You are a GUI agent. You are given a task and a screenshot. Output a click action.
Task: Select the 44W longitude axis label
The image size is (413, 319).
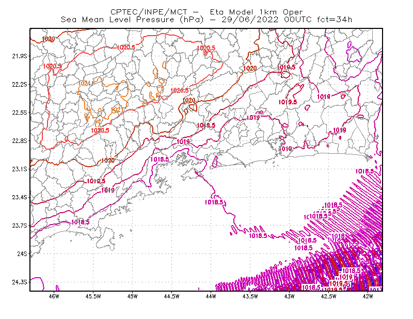[x=211, y=296]
